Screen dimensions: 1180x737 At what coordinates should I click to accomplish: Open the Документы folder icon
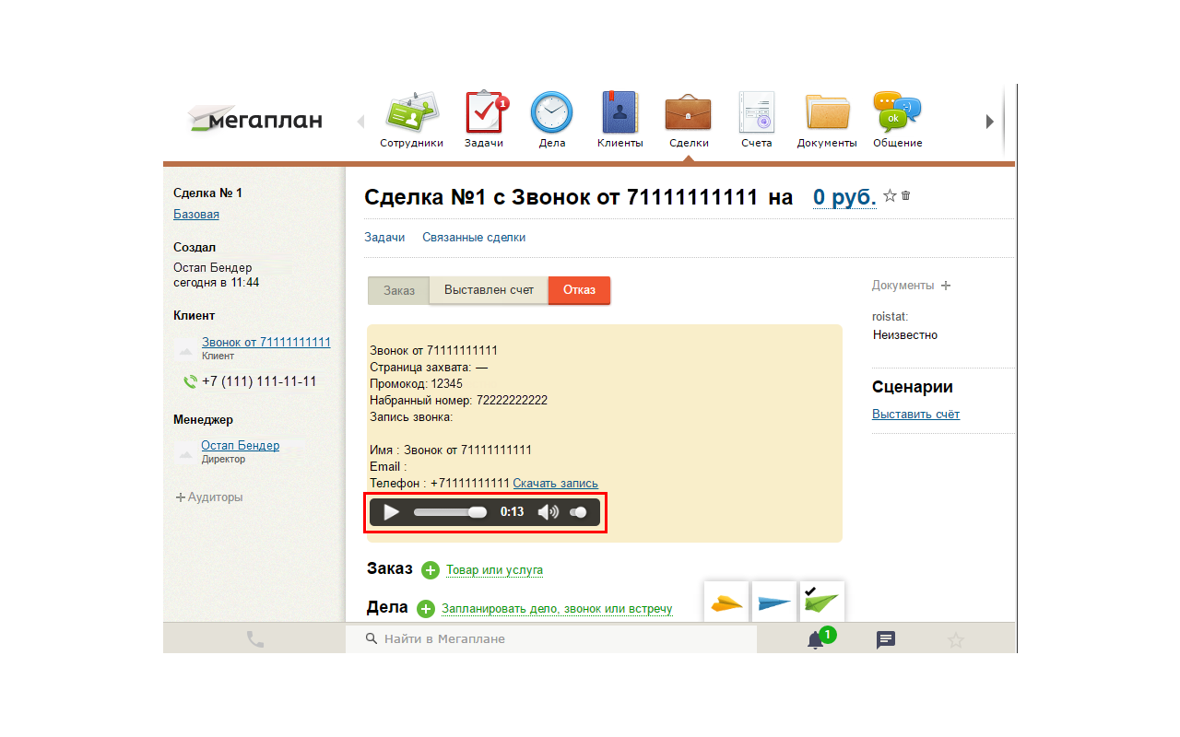click(827, 112)
